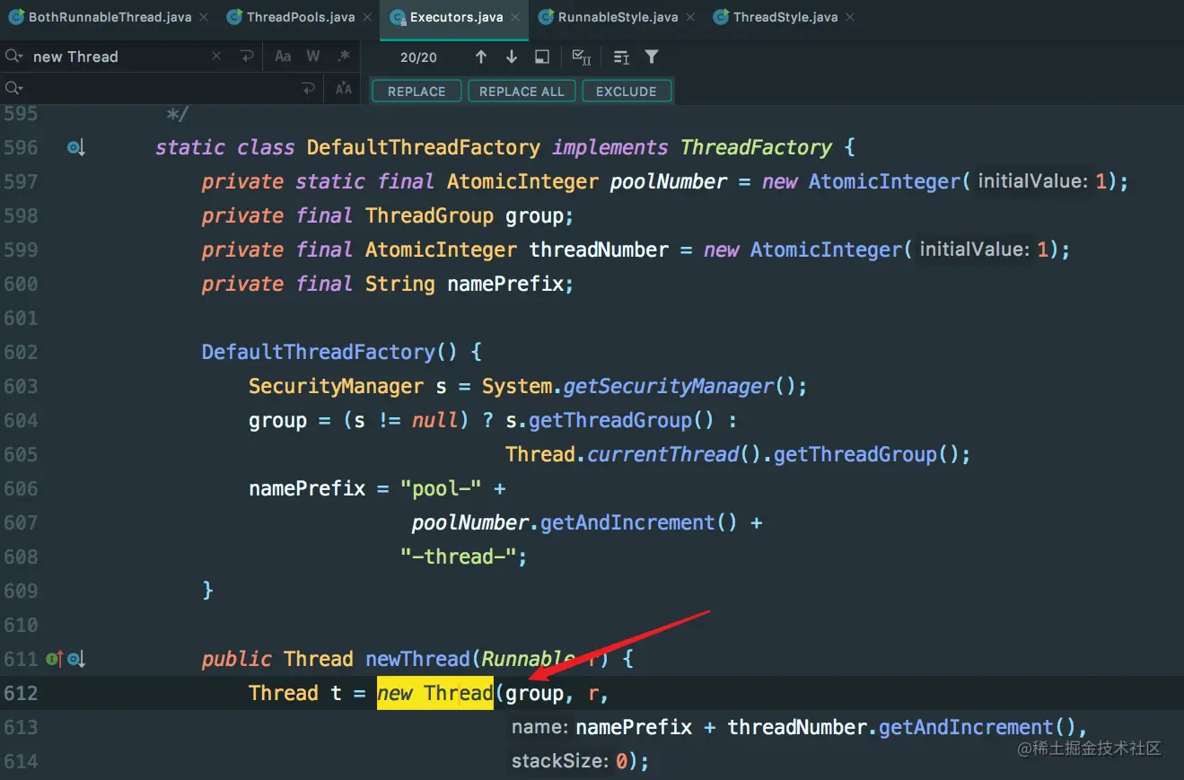Viewport: 1184px width, 780px height.
Task: Toggle Match Case (Aa) search option
Action: [x=283, y=57]
